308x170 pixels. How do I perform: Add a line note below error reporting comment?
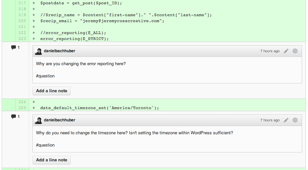click(x=52, y=91)
